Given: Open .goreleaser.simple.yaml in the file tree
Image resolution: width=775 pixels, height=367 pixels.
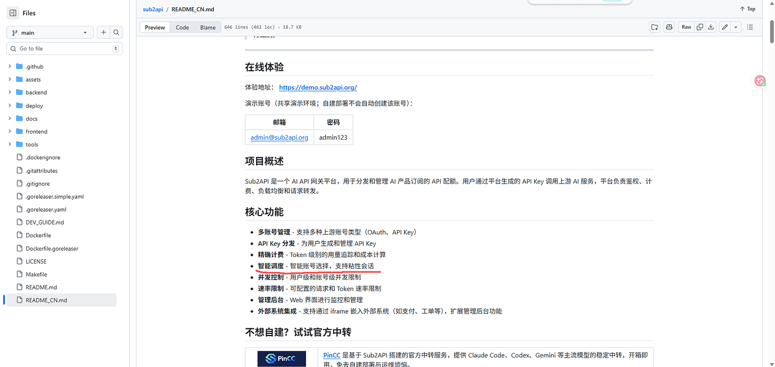Looking at the screenshot, I should pyautogui.click(x=54, y=196).
